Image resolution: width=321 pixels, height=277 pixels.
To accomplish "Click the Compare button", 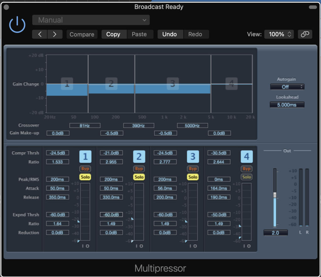I will pos(82,34).
